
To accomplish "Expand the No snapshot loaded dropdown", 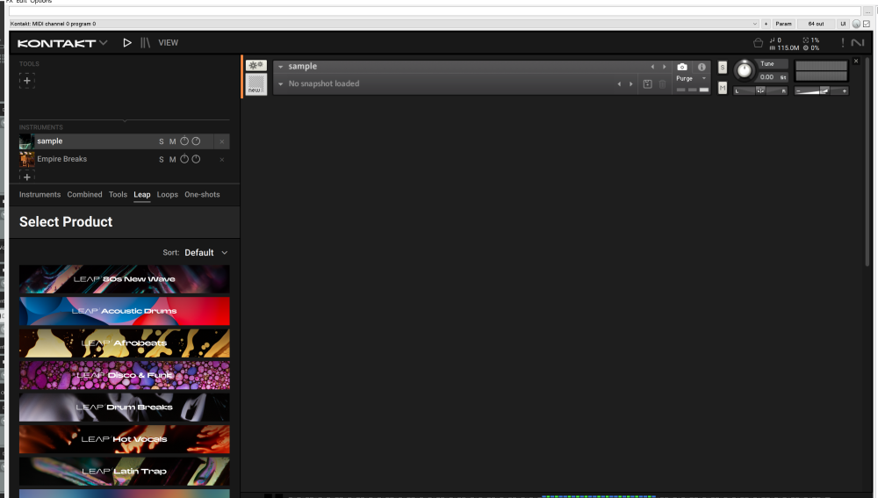I will tap(281, 84).
